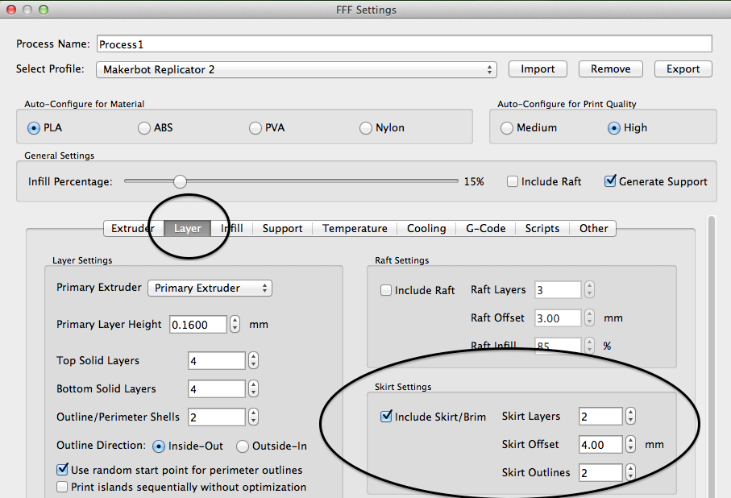This screenshot has height=498, width=731.
Task: Click the Process Name text field
Action: 405,44
